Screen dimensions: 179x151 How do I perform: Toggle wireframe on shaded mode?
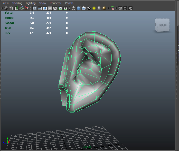pos(84,8)
